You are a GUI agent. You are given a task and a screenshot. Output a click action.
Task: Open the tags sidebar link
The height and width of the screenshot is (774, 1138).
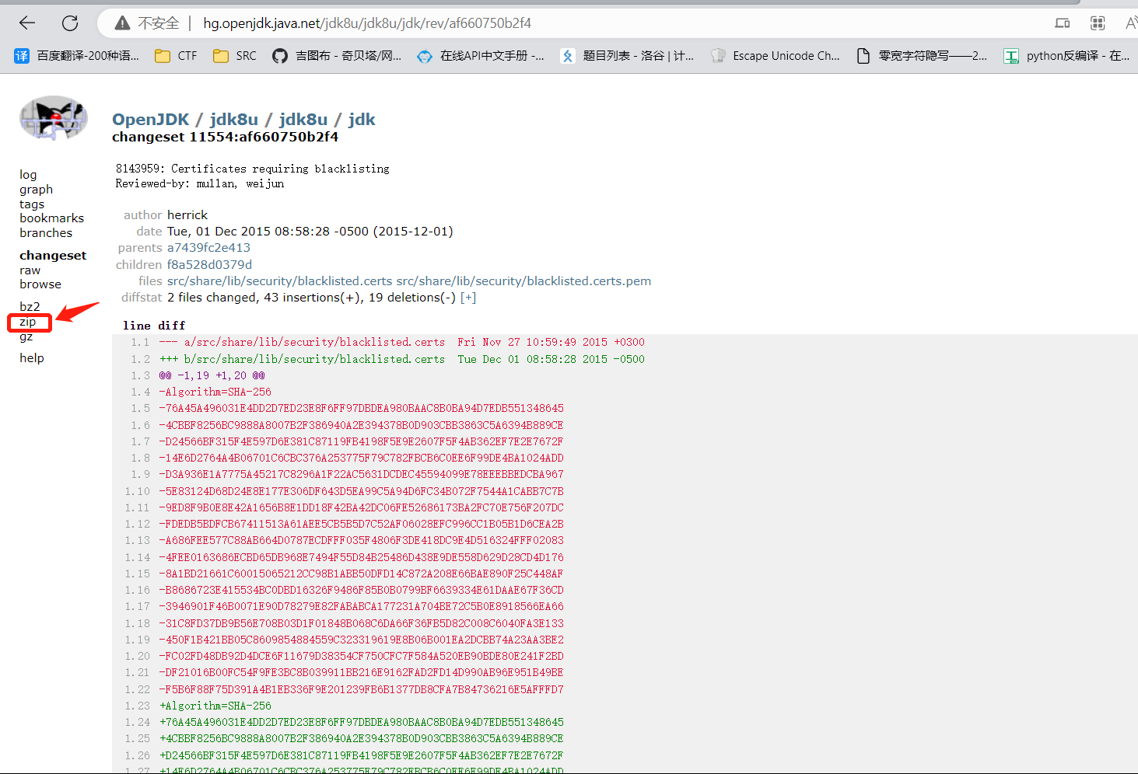(32, 204)
